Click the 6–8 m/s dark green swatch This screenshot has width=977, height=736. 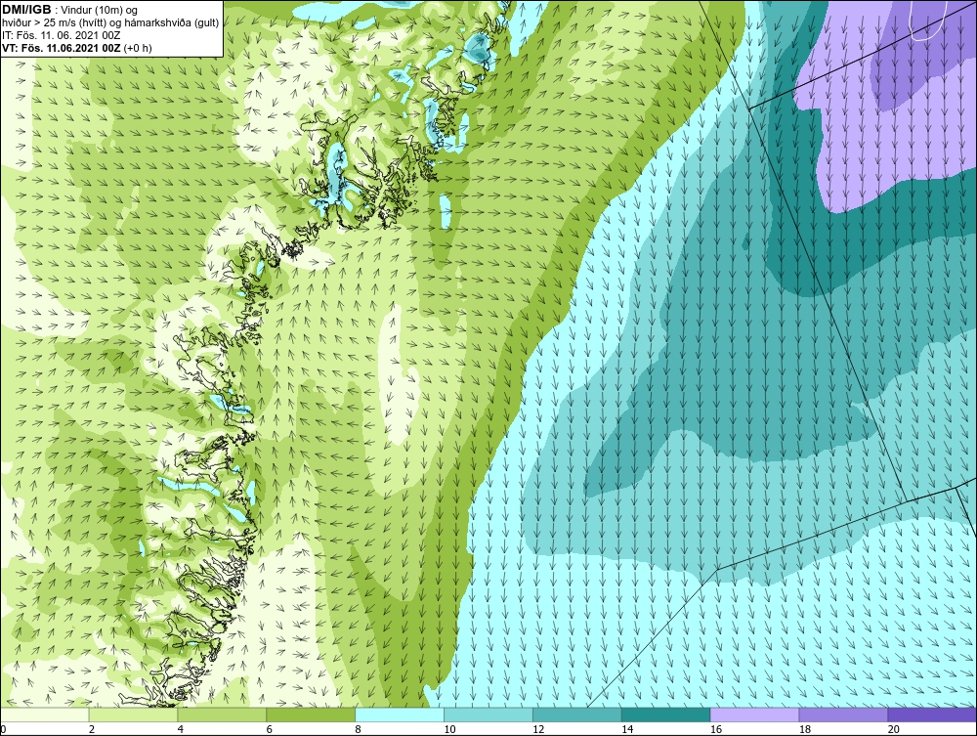click(311, 714)
